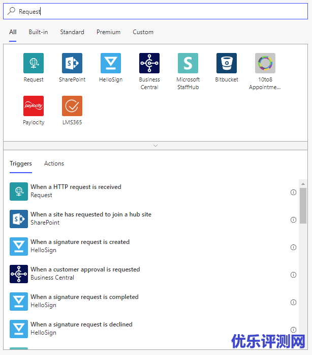The height and width of the screenshot is (355, 312).
Task: Click the Bitbucket connector icon
Action: [227, 63]
